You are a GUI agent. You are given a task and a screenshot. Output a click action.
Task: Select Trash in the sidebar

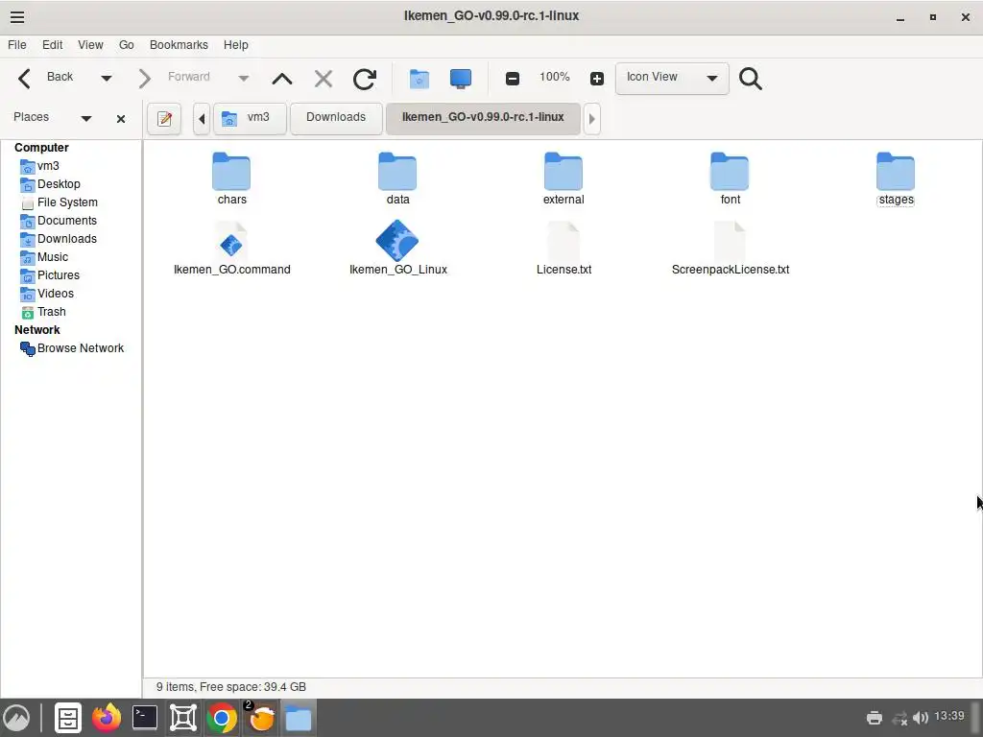(x=43, y=312)
